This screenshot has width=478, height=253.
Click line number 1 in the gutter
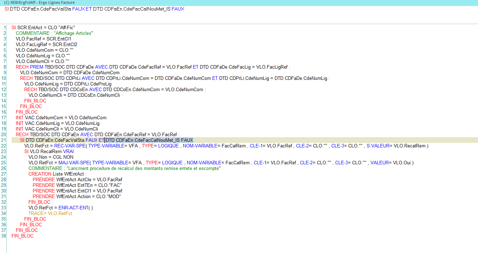(4, 27)
